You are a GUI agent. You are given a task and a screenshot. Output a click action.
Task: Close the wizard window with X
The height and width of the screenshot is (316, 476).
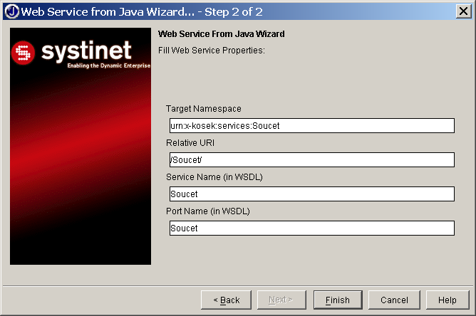click(464, 11)
